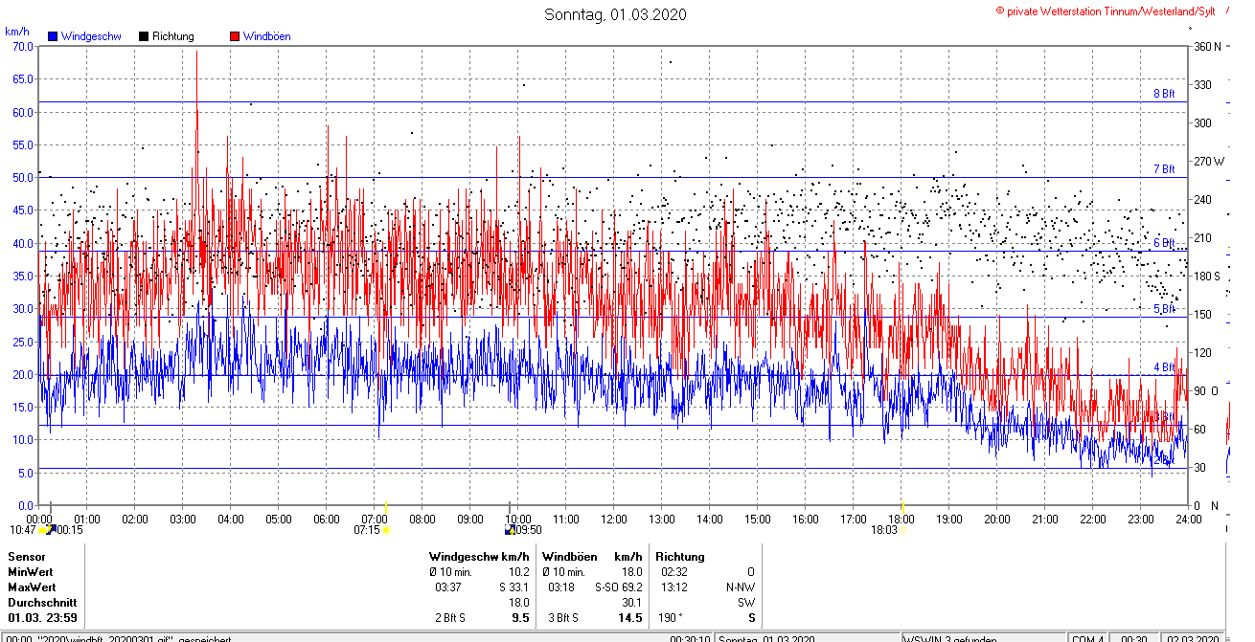Click the Windgeschw legend label
Image resolution: width=1255 pixels, height=642 pixels.
point(90,36)
